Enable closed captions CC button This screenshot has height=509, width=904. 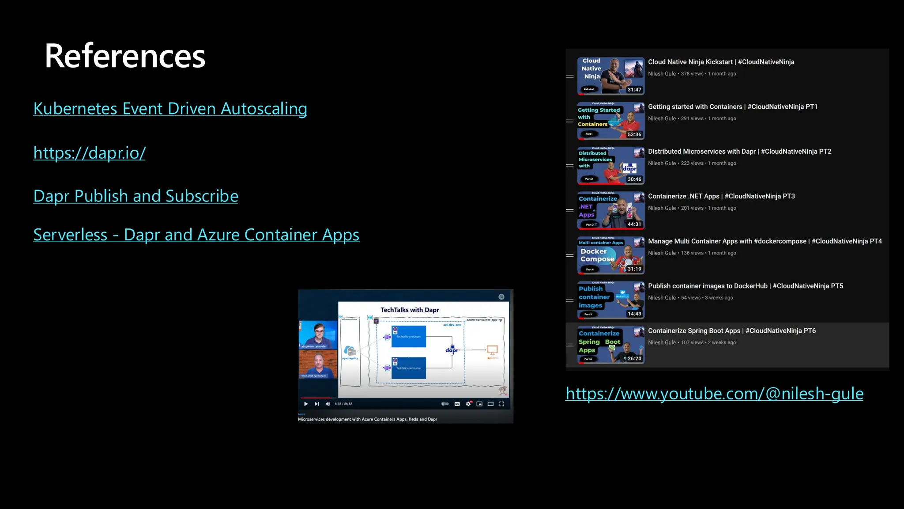click(x=457, y=404)
